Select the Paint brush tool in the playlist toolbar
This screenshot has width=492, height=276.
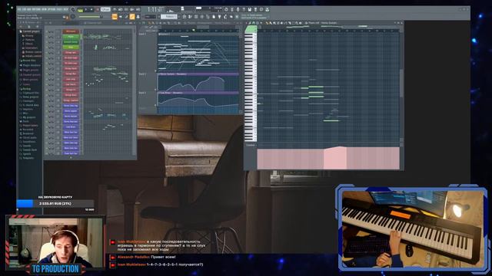(x=153, y=23)
